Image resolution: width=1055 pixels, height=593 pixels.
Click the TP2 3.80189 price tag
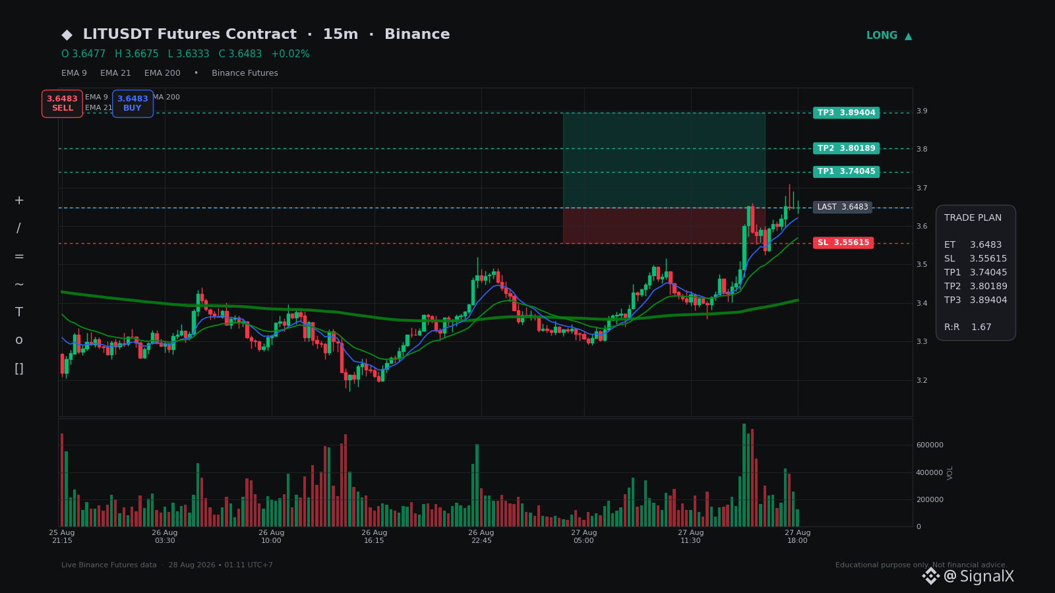tap(846, 148)
